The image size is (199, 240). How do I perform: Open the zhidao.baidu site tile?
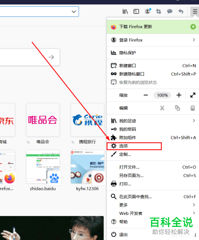point(43,167)
